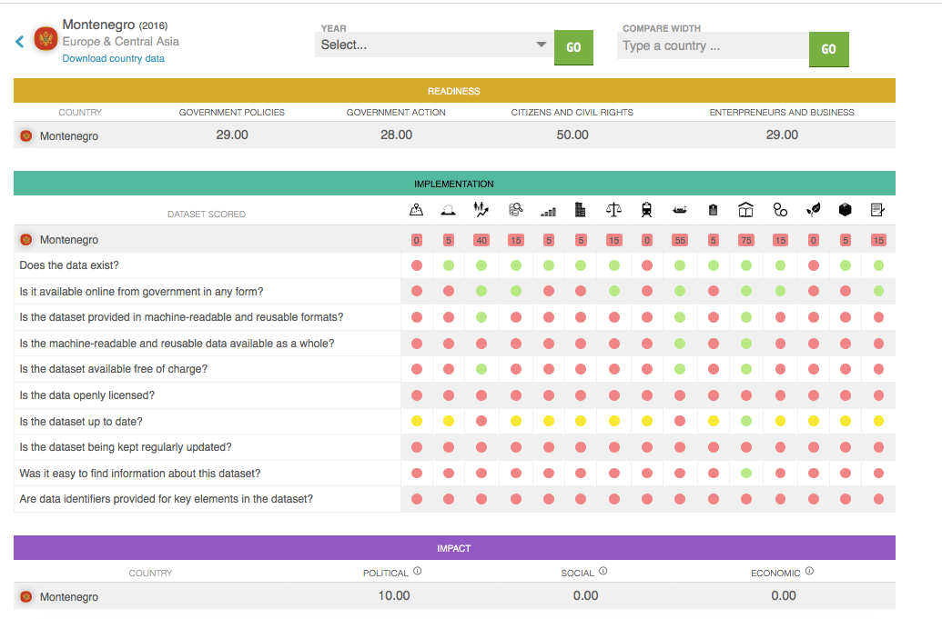Select the document with pen contracts icon
Image resolution: width=942 pixels, height=619 pixels.
(x=877, y=210)
